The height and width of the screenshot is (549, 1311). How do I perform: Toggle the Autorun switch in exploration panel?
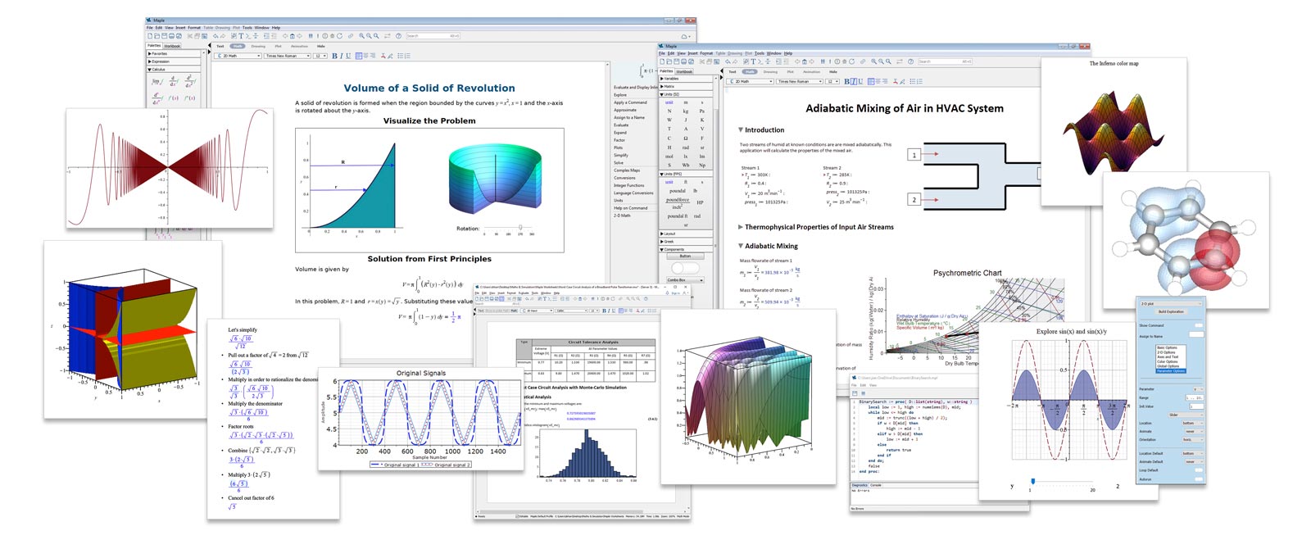(1199, 479)
